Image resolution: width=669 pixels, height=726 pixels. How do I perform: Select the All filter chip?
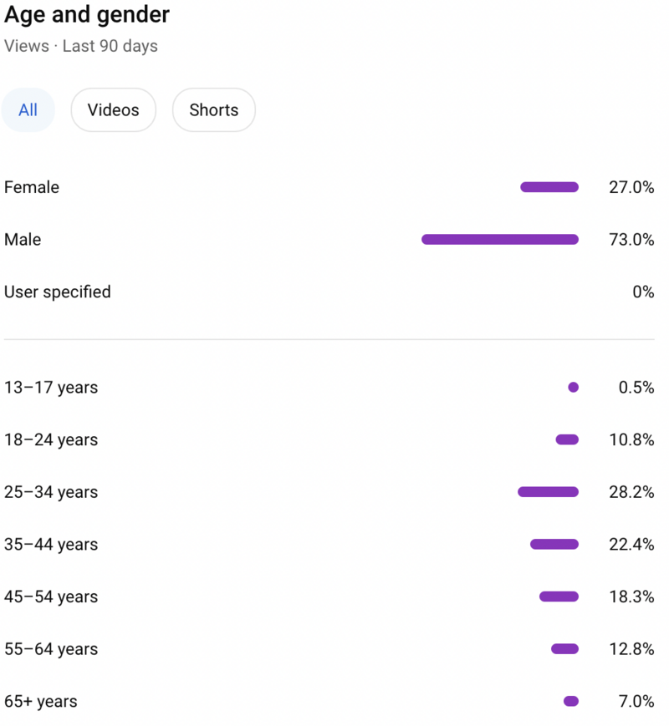coord(28,110)
